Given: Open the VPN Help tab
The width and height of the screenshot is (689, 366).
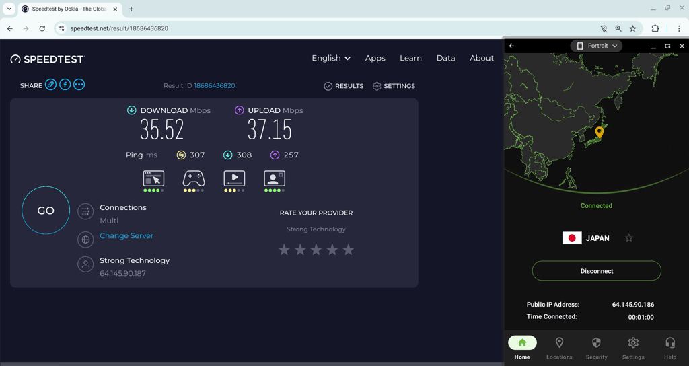Looking at the screenshot, I should [x=669, y=348].
